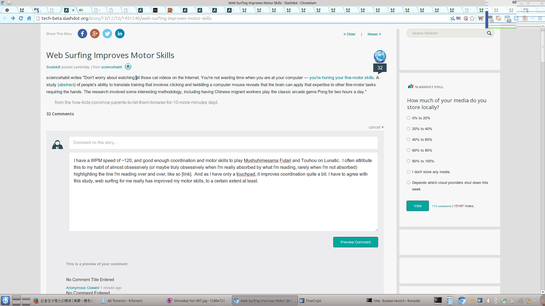Click the page vertical scrollbar down arrow
The image size is (545, 306).
tap(543, 292)
